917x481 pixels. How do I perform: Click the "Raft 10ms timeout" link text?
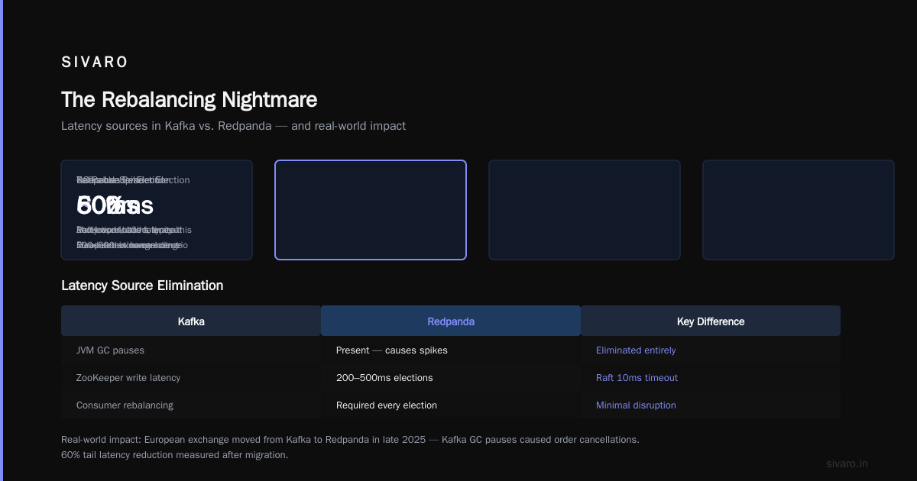click(x=637, y=378)
